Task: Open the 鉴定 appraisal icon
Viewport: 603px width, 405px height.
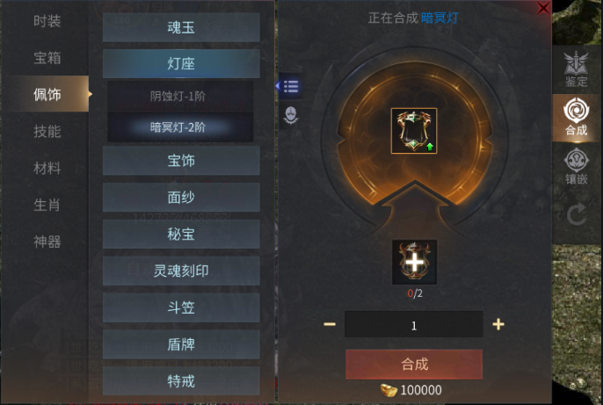Action: coord(576,69)
